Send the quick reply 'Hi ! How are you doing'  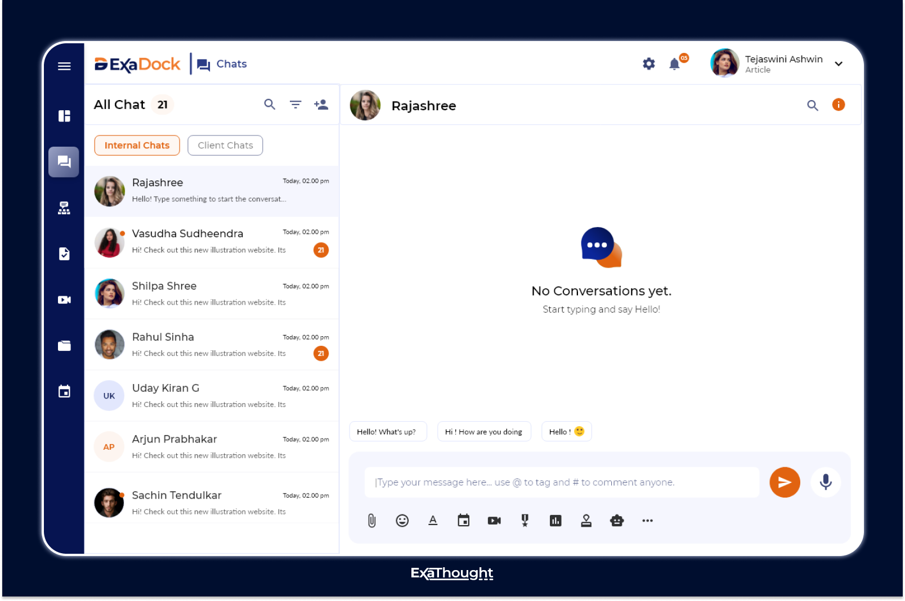484,431
